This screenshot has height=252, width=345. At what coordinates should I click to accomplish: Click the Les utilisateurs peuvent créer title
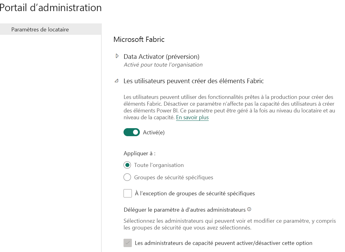click(193, 81)
